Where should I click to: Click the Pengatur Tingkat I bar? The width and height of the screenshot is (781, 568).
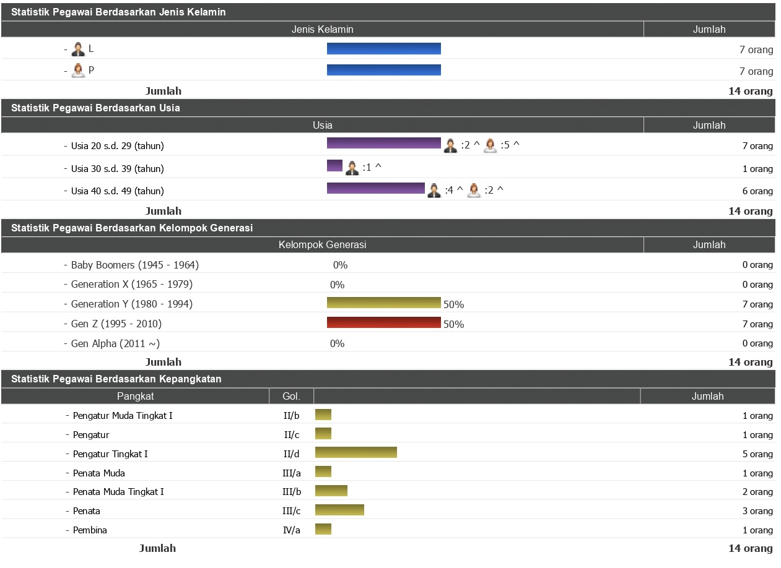pos(356,452)
